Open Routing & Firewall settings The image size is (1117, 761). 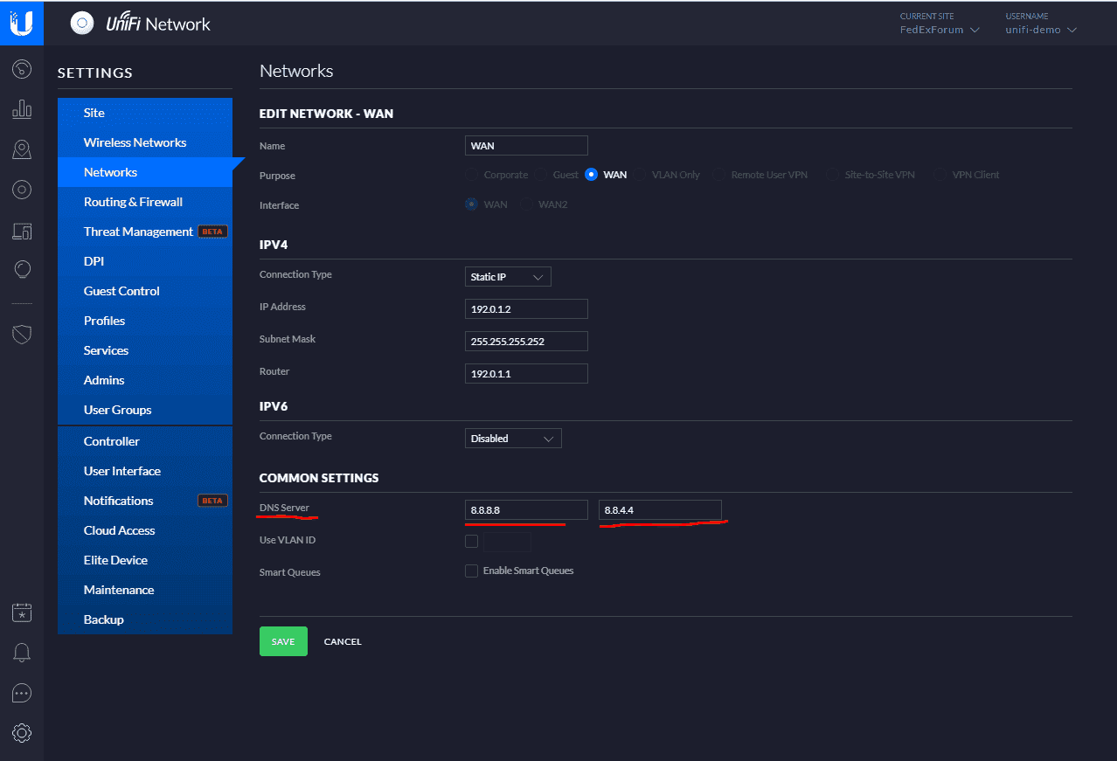pyautogui.click(x=133, y=202)
